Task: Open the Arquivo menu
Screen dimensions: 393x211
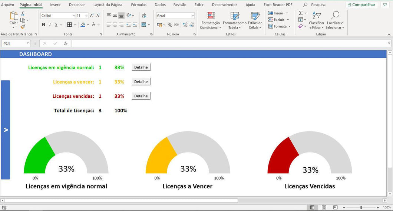Action: pyautogui.click(x=7, y=5)
